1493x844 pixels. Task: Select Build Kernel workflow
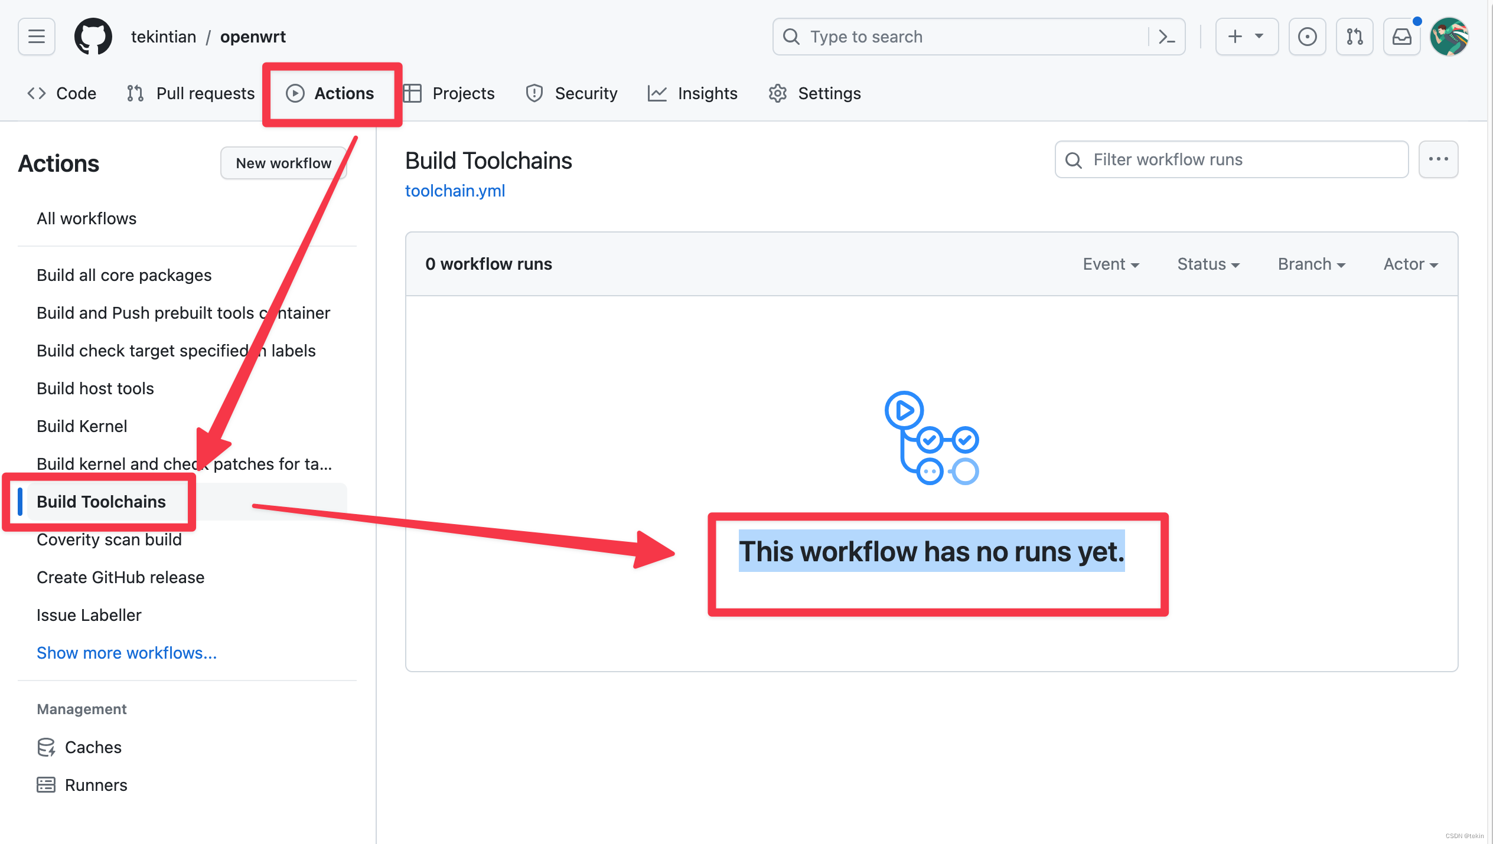click(187, 426)
